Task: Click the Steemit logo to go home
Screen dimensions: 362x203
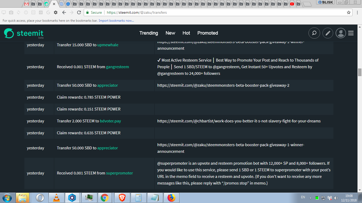Action: (x=24, y=33)
